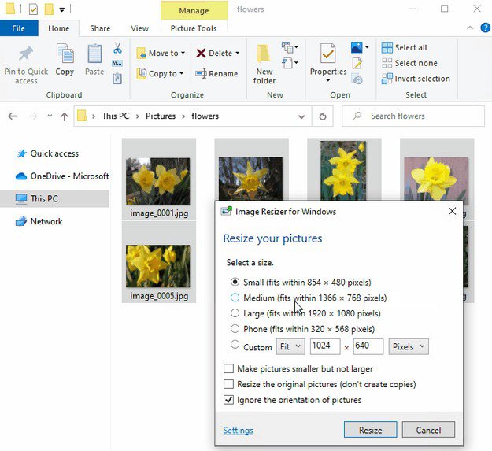Click the Copy icon in Clipboard group
Screen dimensions: 492x451
pos(65,55)
